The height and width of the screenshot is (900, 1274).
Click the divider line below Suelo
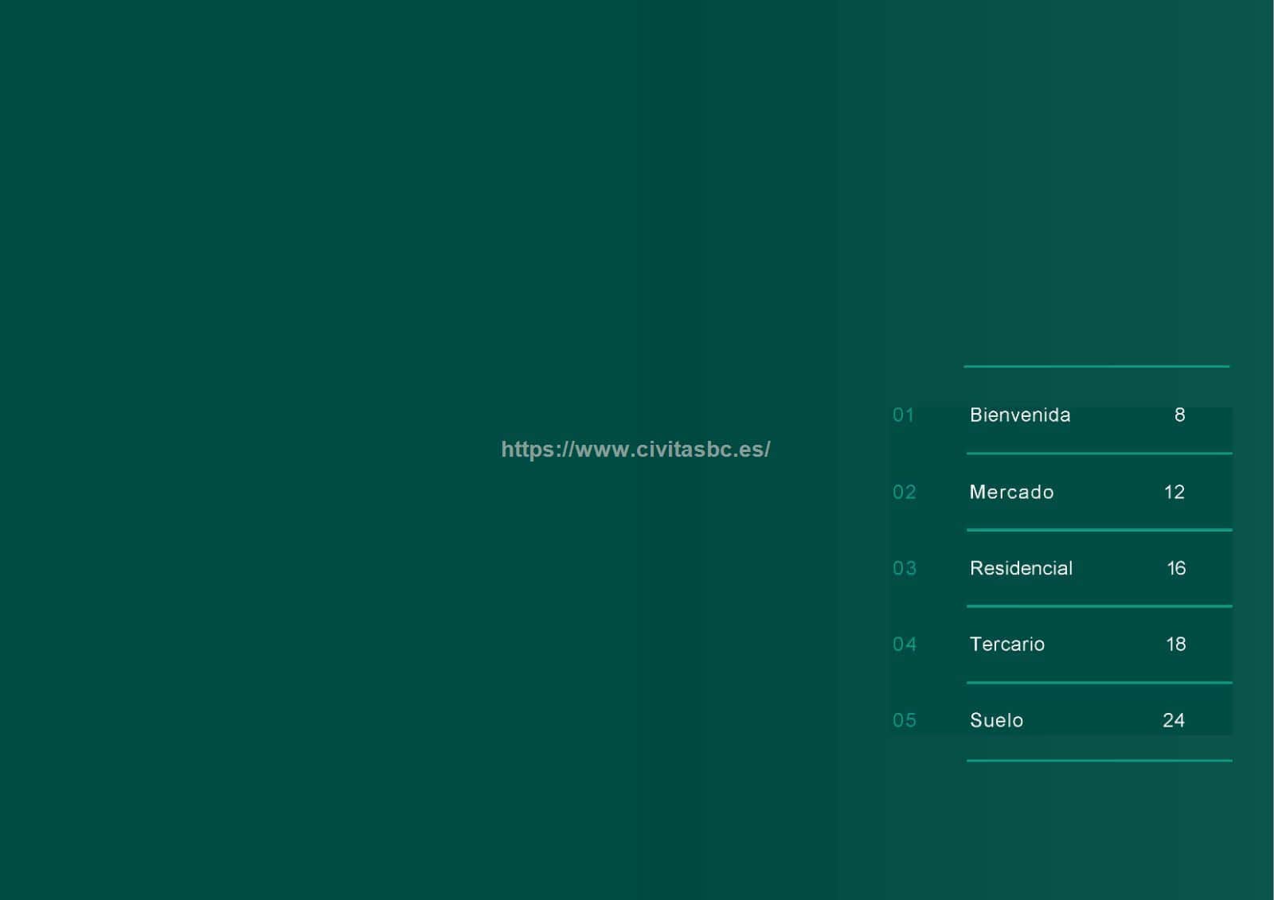pyautogui.click(x=1099, y=761)
